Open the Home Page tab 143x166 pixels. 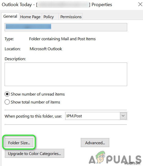tap(30, 17)
